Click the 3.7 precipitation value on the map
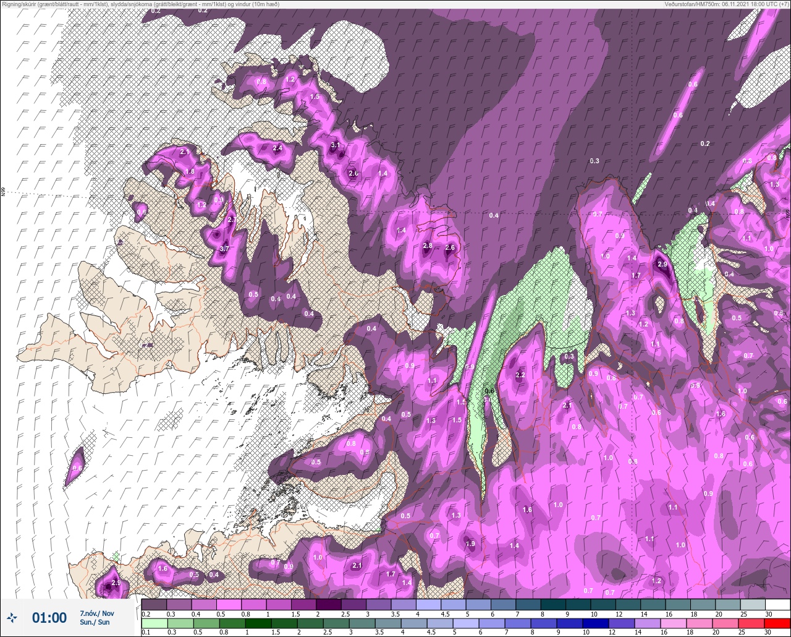Screen dimensions: 791x637 (224, 248)
